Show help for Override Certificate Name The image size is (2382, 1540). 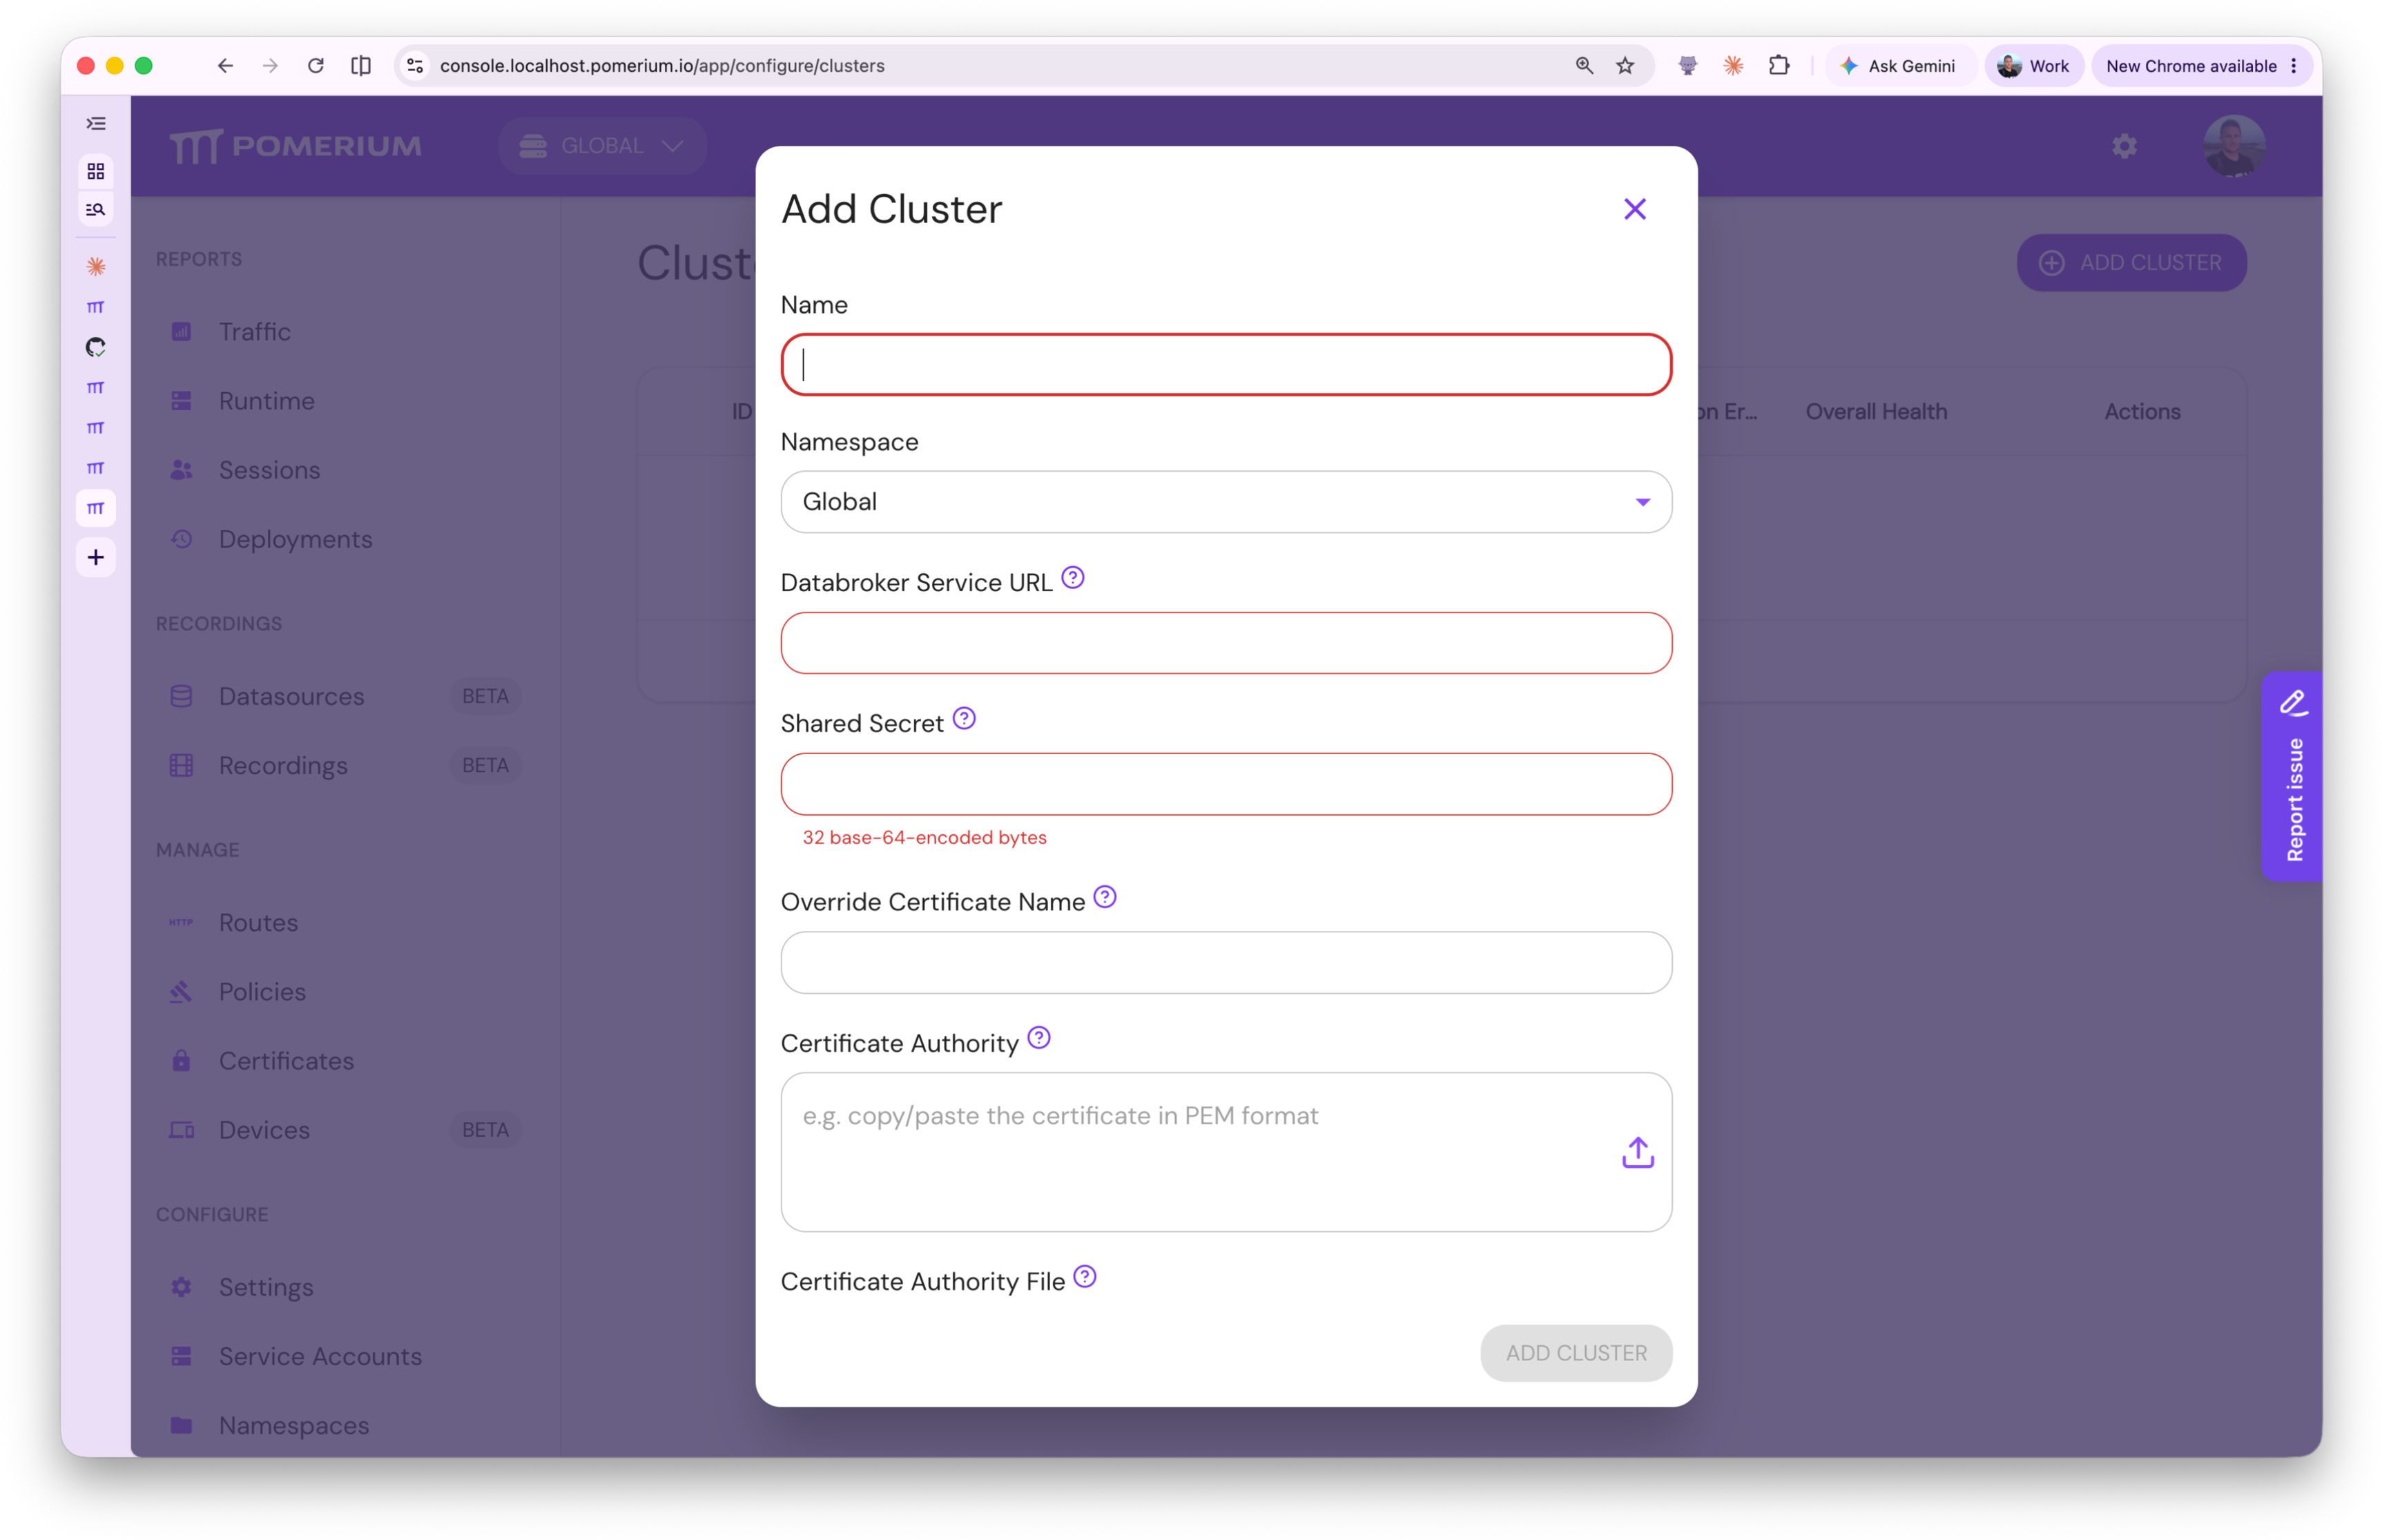[x=1105, y=898]
